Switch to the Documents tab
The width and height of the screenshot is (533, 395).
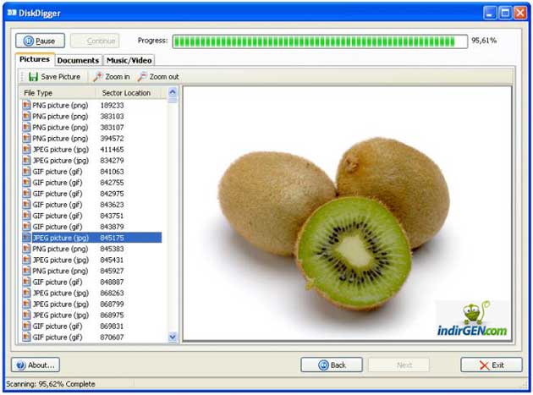78,60
